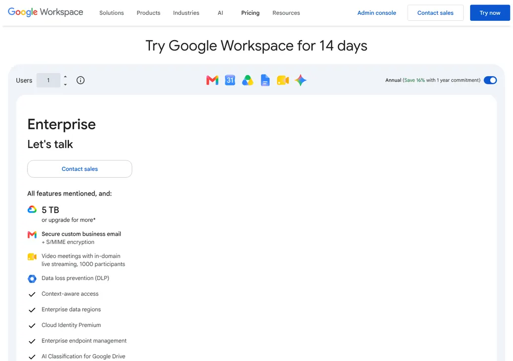The width and height of the screenshot is (513, 361).
Task: Click the Google Workspace logo
Action: 45,12
